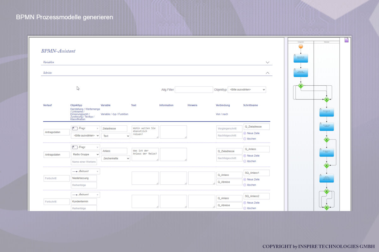Click the plus icon in the Q_Zieladresse row
The height and width of the screenshot is (252, 379).
[245, 133]
